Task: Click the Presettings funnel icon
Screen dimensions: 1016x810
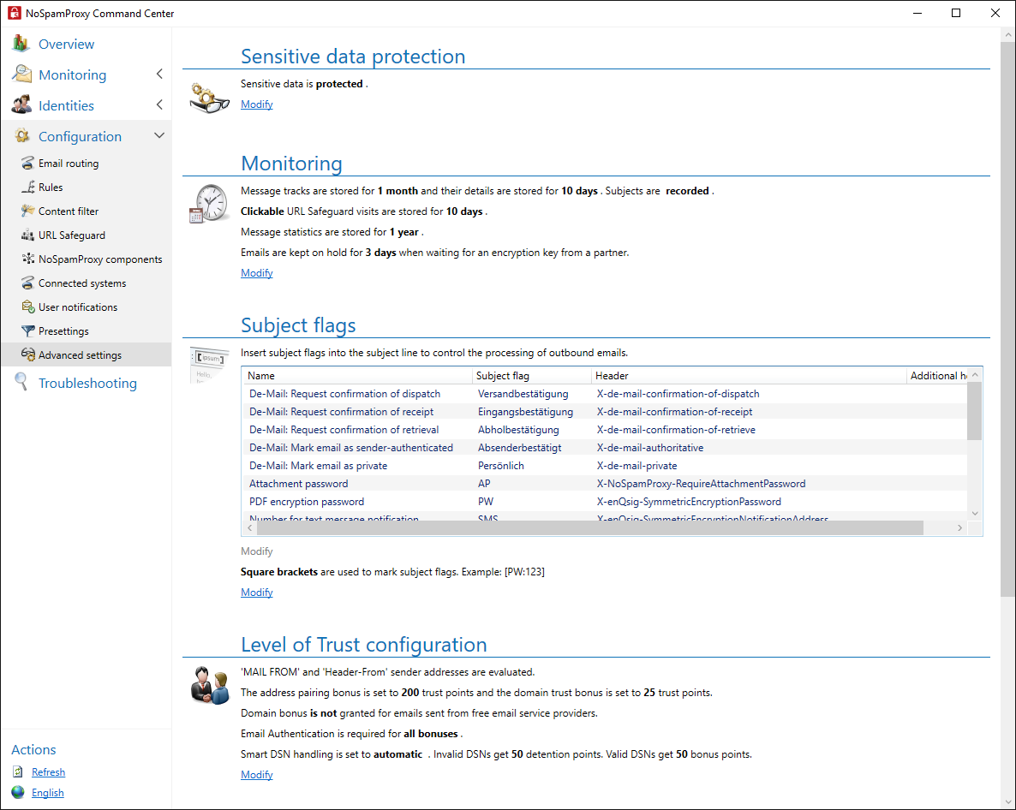Action: (x=28, y=331)
